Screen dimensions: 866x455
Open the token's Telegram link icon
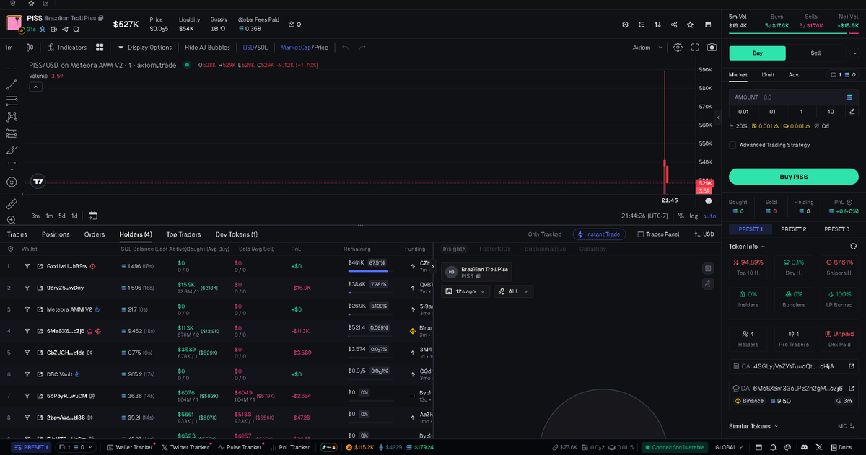click(x=66, y=30)
